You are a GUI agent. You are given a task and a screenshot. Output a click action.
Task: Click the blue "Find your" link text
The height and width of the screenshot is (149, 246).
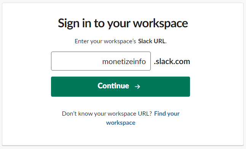(167, 114)
